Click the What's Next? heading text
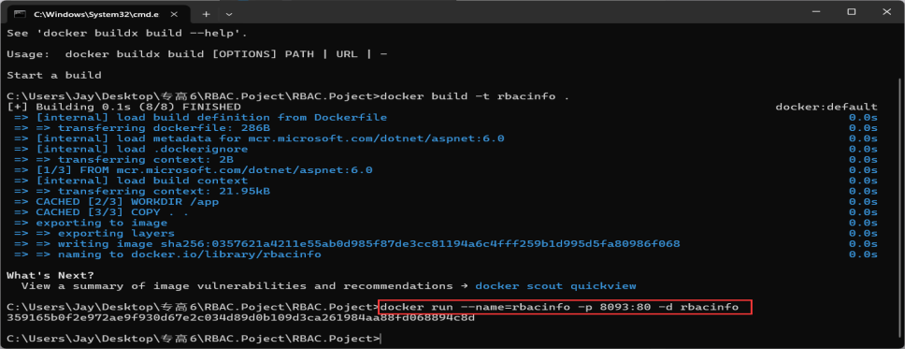Viewport: 905px width, 349px height. [50, 275]
